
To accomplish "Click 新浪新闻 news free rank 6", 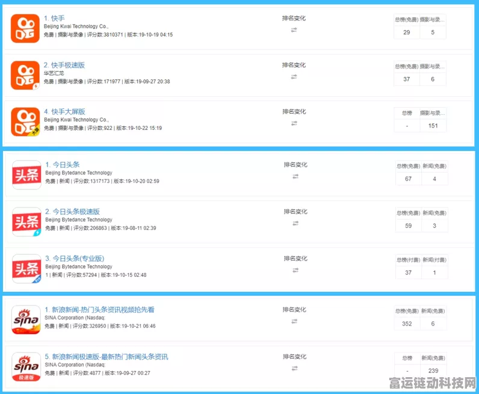I will [433, 324].
